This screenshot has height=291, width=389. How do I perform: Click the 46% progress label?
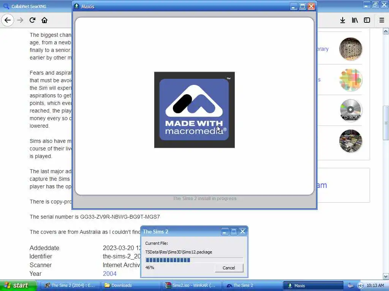click(150, 268)
